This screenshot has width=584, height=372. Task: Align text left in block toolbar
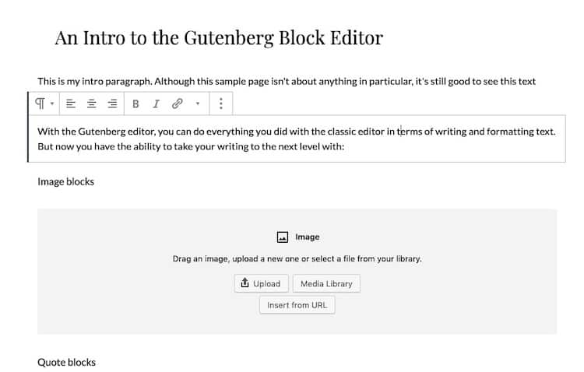(x=70, y=104)
